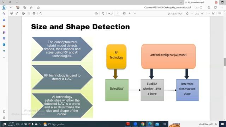Viewport: 226px width, 127px height.
Task: Select the Highlight marker tool
Action: [x=213, y=13]
